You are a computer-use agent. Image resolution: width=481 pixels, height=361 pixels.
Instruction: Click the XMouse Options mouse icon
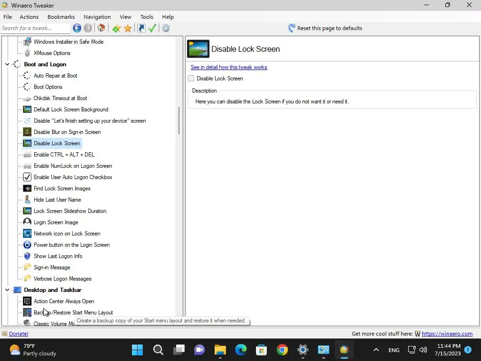pos(27,53)
